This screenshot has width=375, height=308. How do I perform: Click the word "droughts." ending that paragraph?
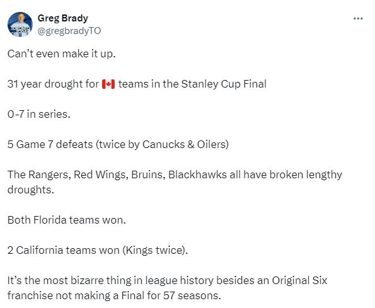(x=31, y=190)
